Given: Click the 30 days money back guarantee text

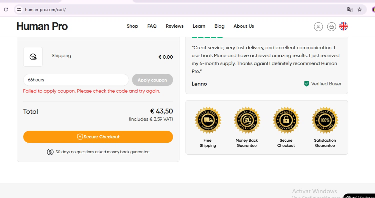Looking at the screenshot, I should click(x=102, y=152).
